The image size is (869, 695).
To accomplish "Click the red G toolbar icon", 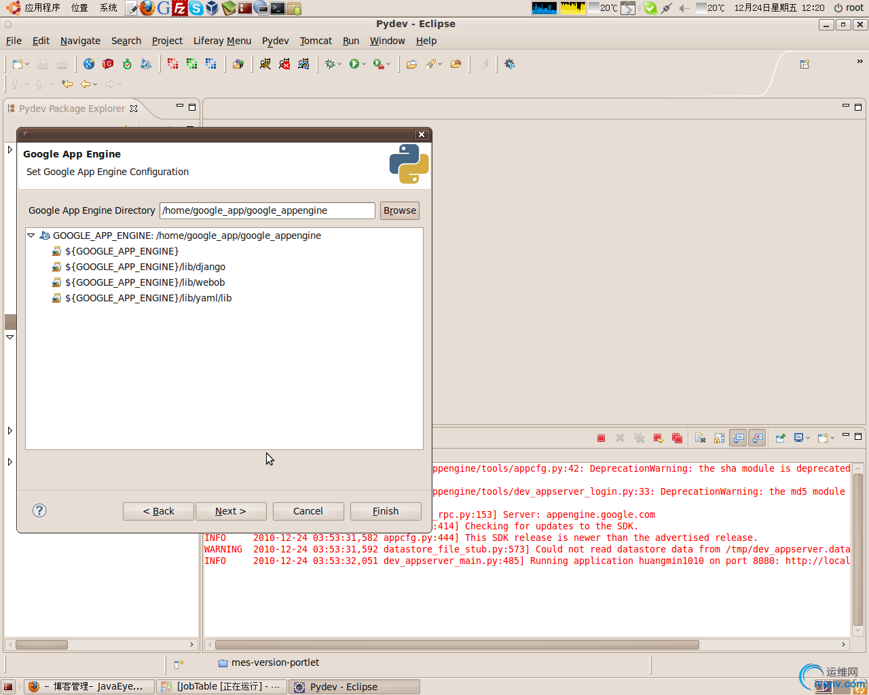I will click(x=108, y=64).
